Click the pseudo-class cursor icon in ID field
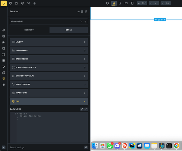The height and width of the screenshot is (151, 182). pos(81,21)
